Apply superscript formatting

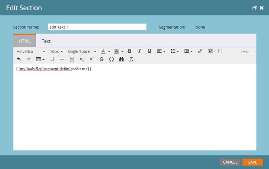(91, 59)
